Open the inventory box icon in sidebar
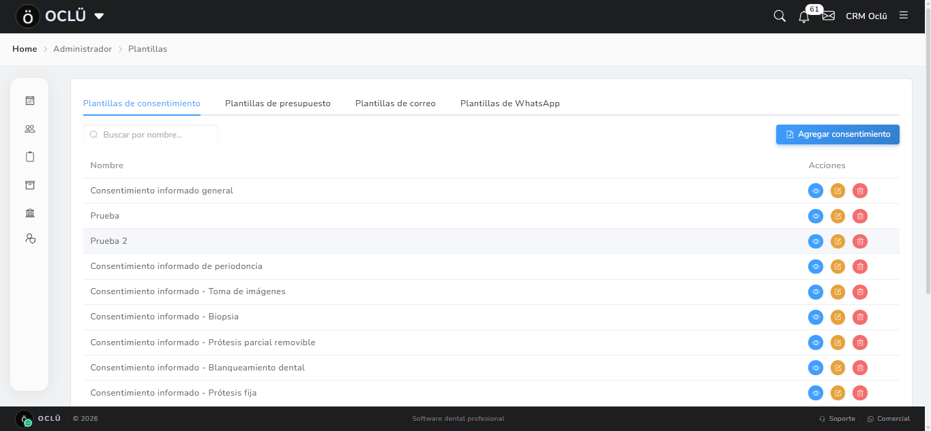 pyautogui.click(x=29, y=185)
